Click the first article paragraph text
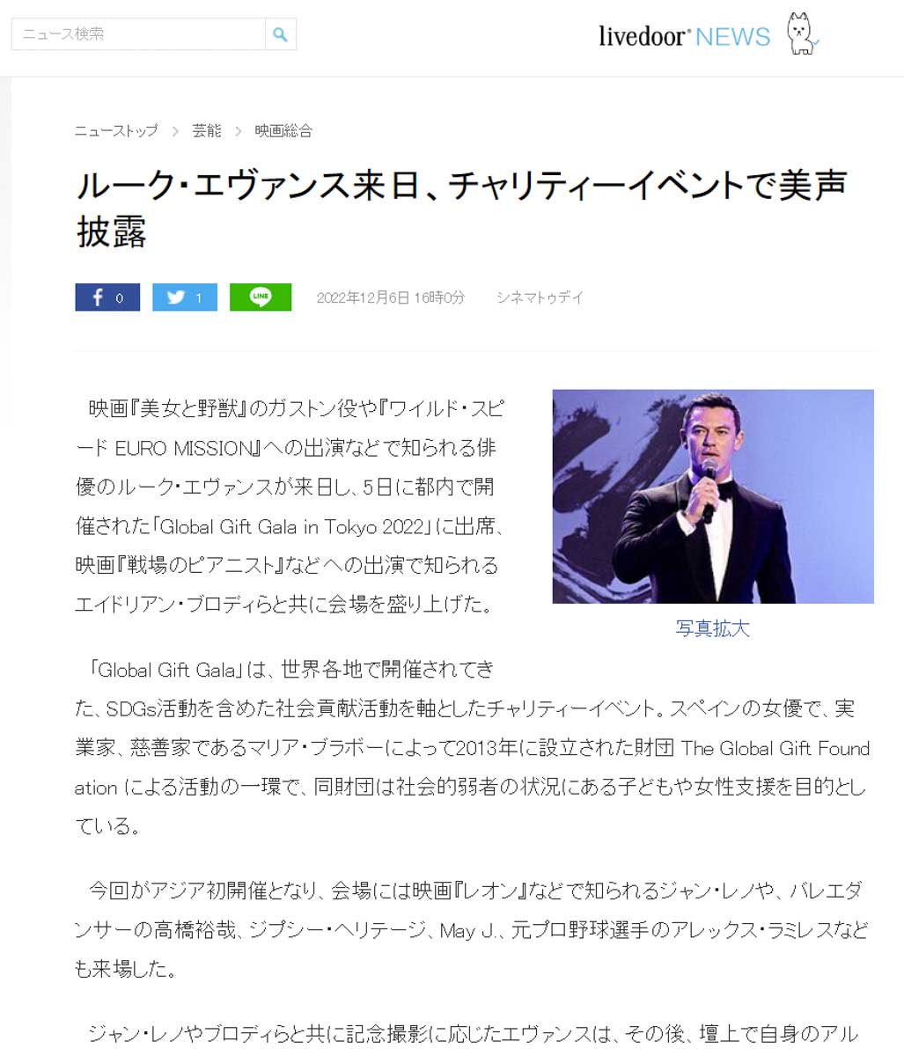This screenshot has width=904, height=1056. (x=290, y=506)
